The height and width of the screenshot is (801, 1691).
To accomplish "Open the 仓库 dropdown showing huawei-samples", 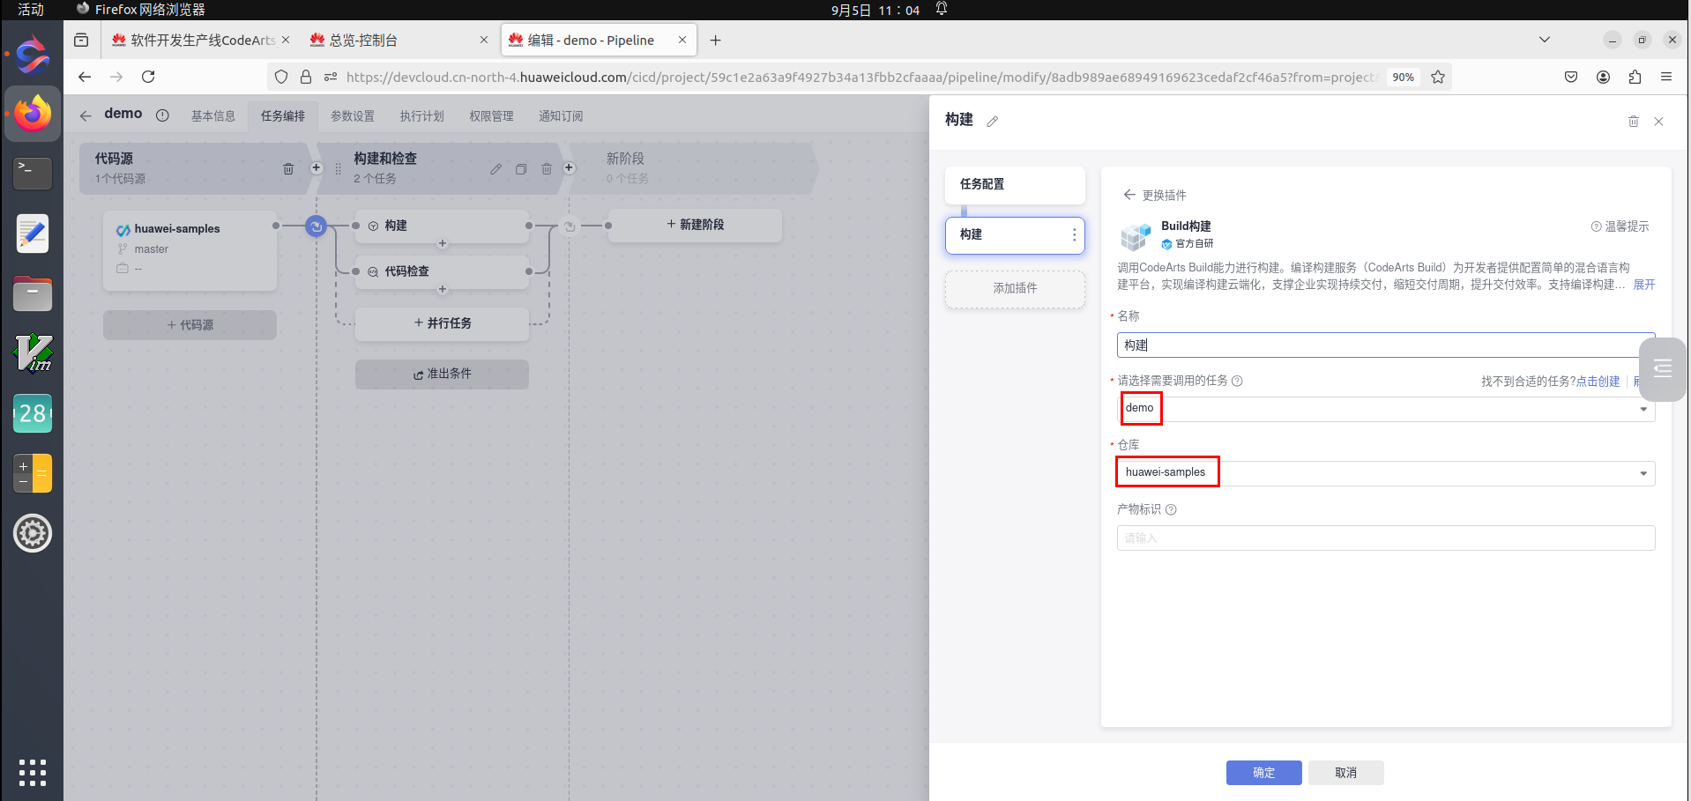I will [x=1386, y=473].
